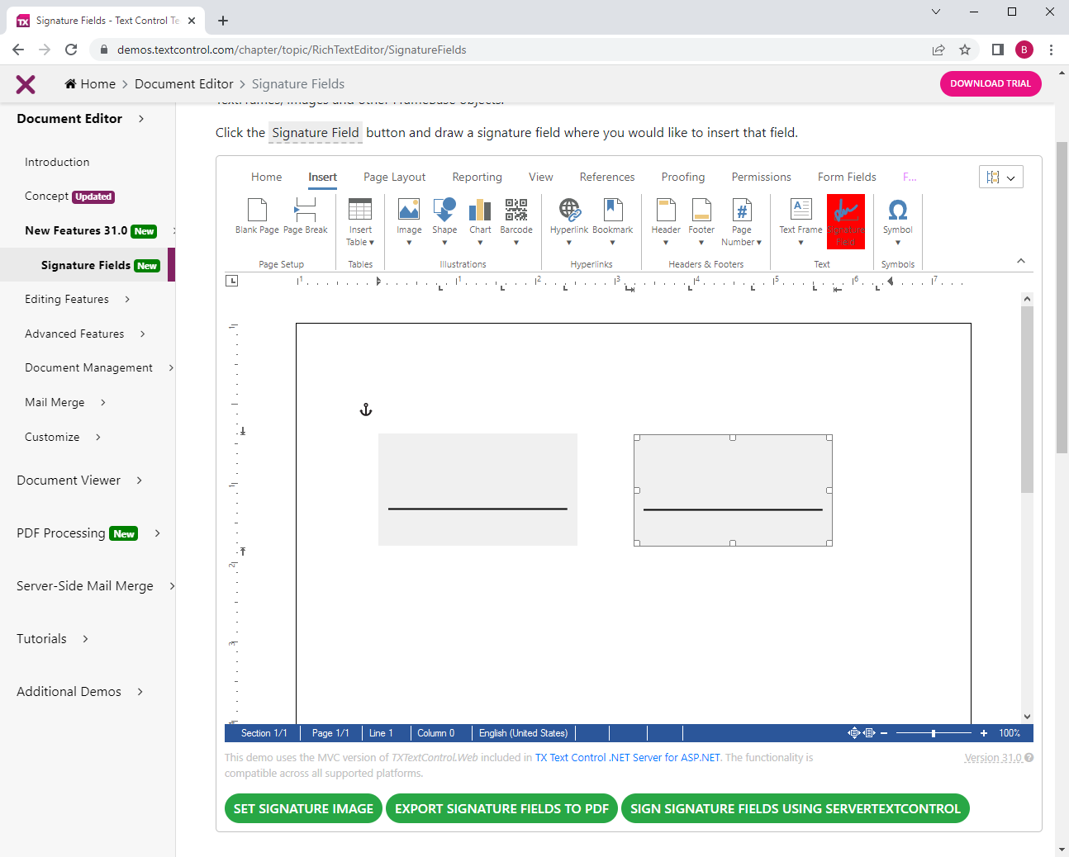Switch to the Page Layout tab
Viewport: 1069px width, 857px height.
tap(395, 177)
